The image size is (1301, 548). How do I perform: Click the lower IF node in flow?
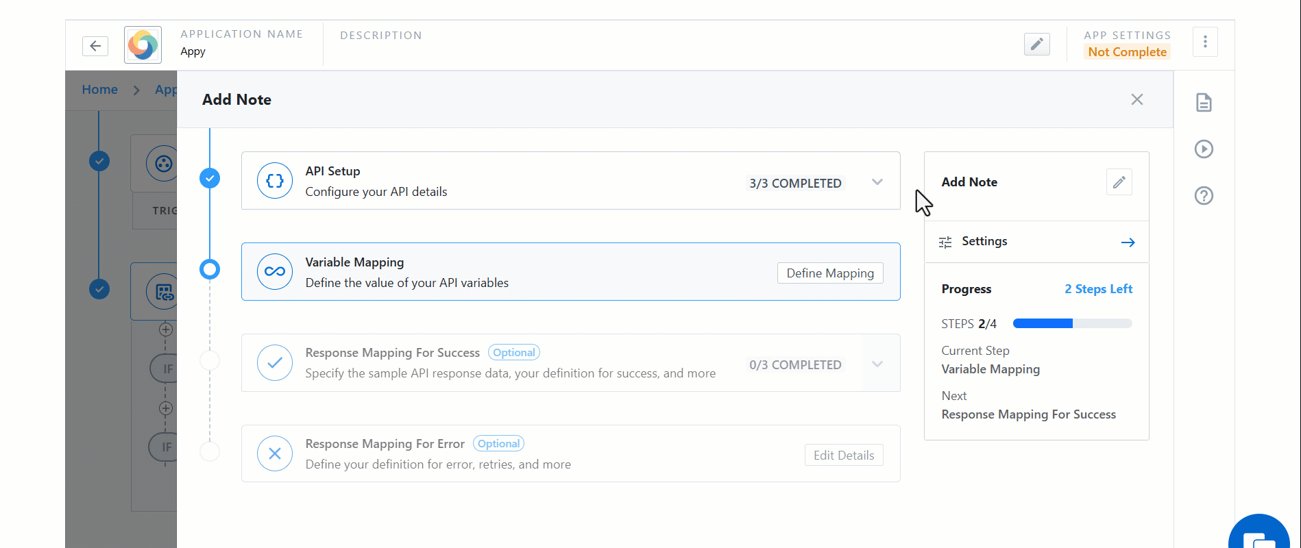tap(164, 447)
